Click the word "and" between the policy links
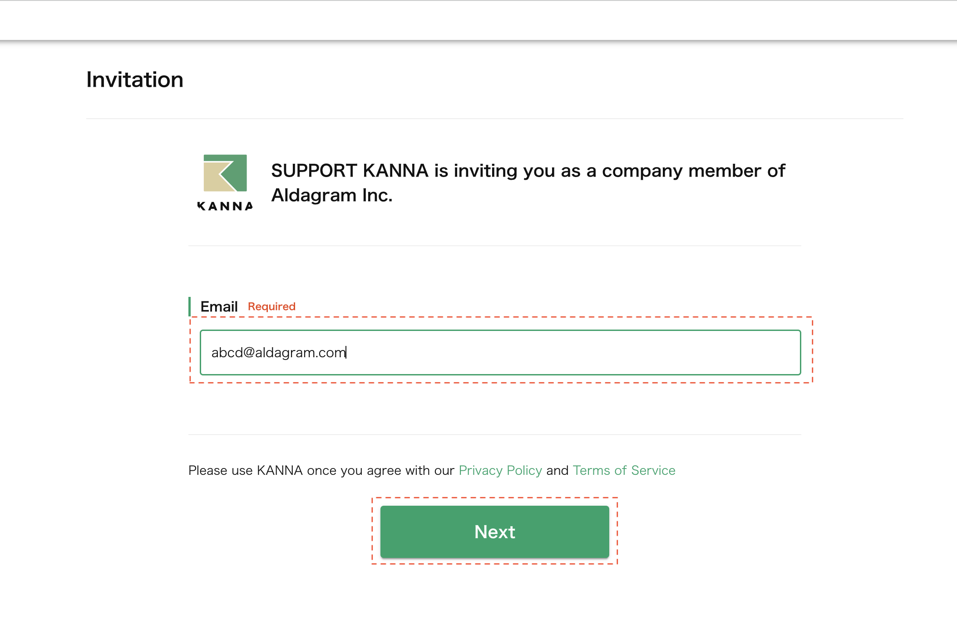This screenshot has width=957, height=641. [557, 470]
